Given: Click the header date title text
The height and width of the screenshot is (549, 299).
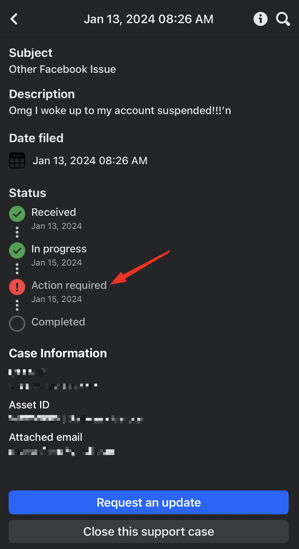Looking at the screenshot, I should click(149, 19).
